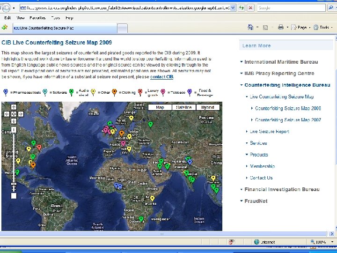This screenshot has width=337, height=253.
Task: Click the green Botswana seizure marker
Action: (141, 219)
